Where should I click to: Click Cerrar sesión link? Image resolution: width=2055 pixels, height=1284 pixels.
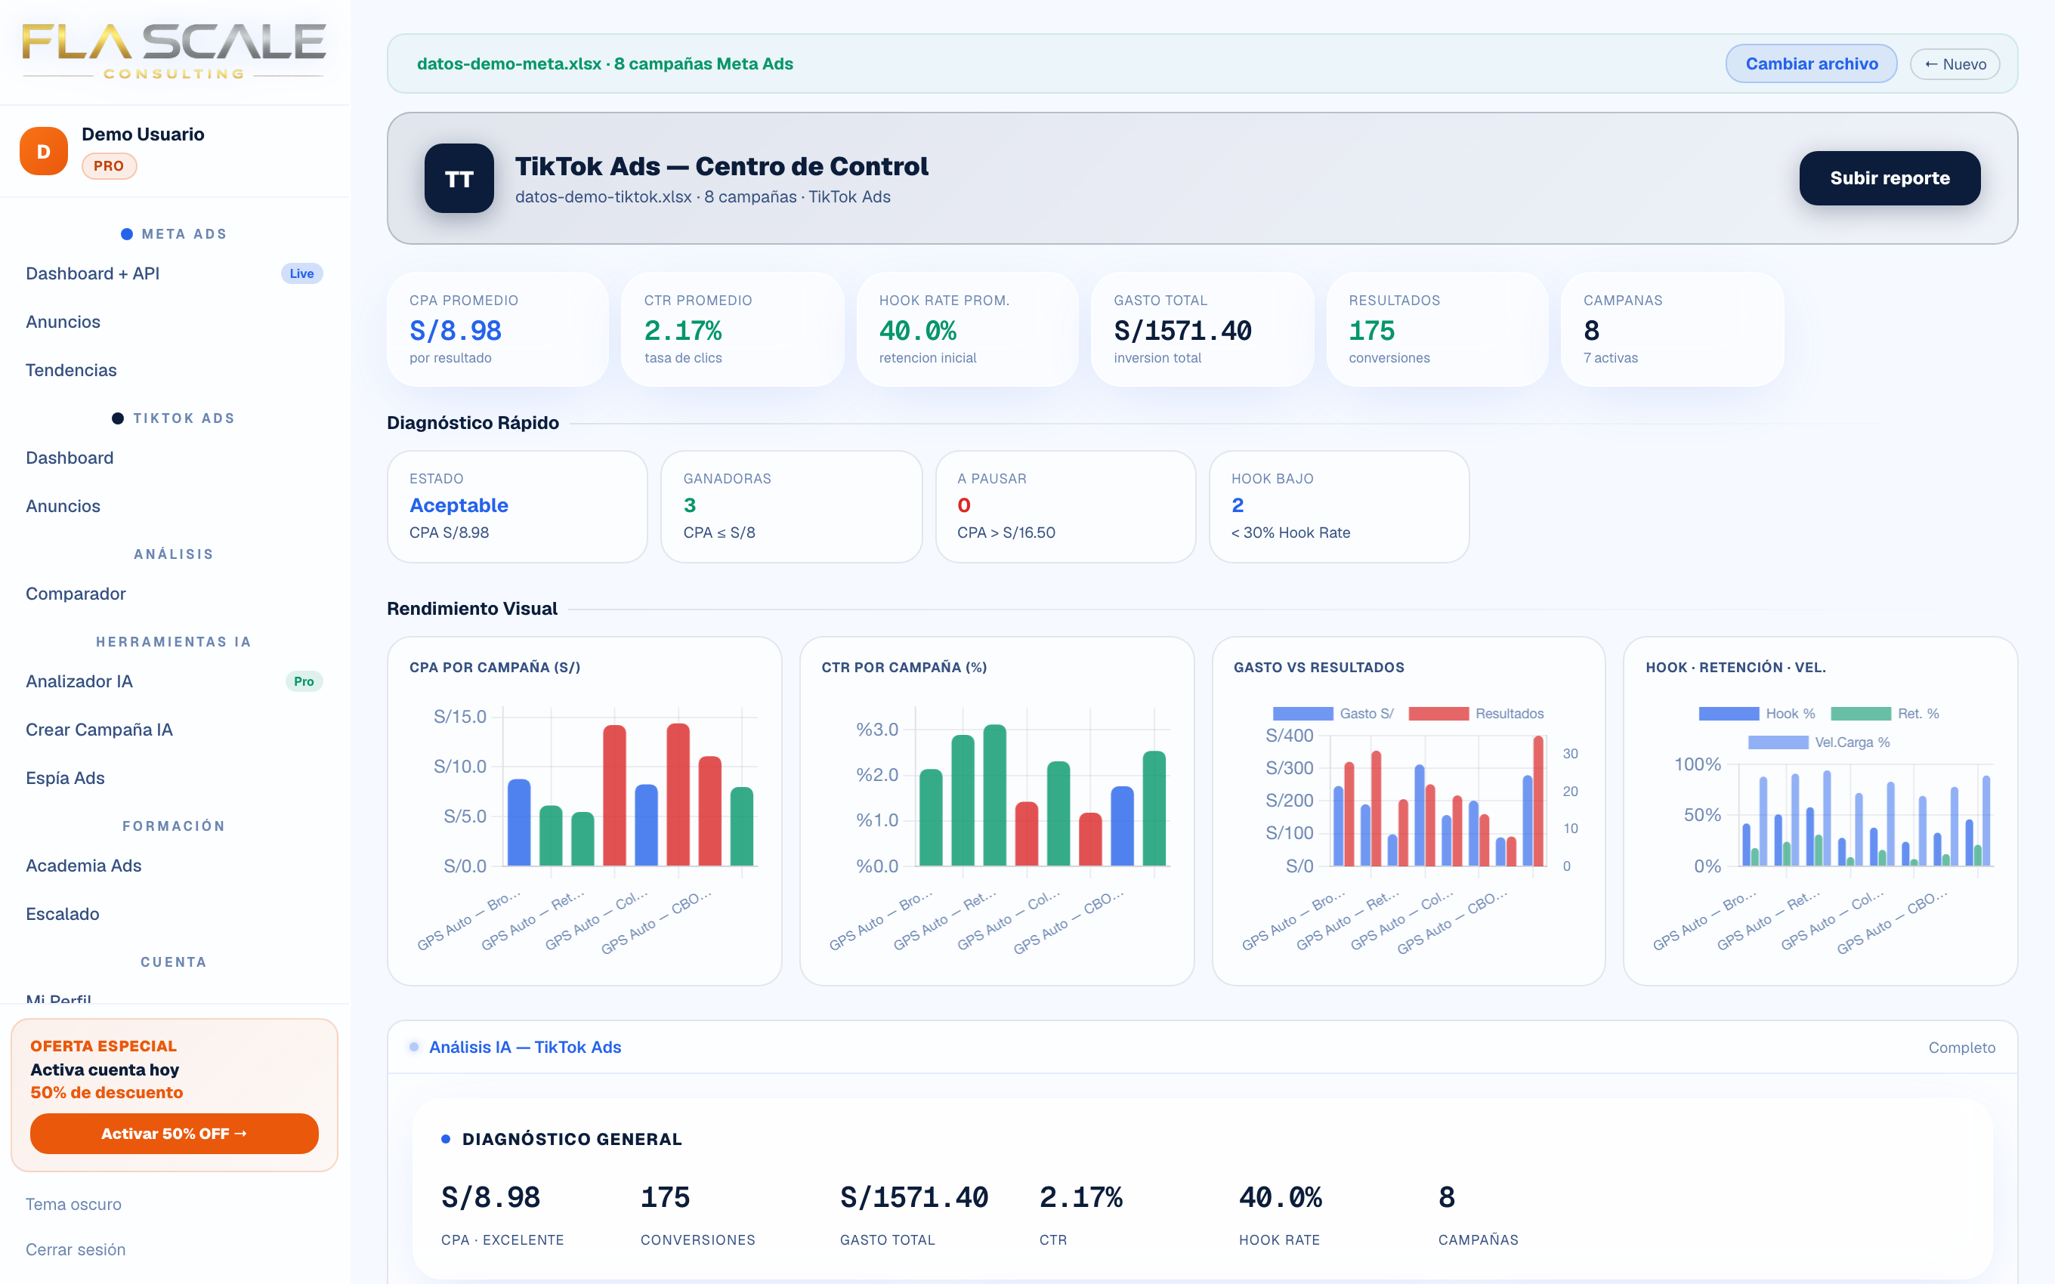pyautogui.click(x=76, y=1249)
